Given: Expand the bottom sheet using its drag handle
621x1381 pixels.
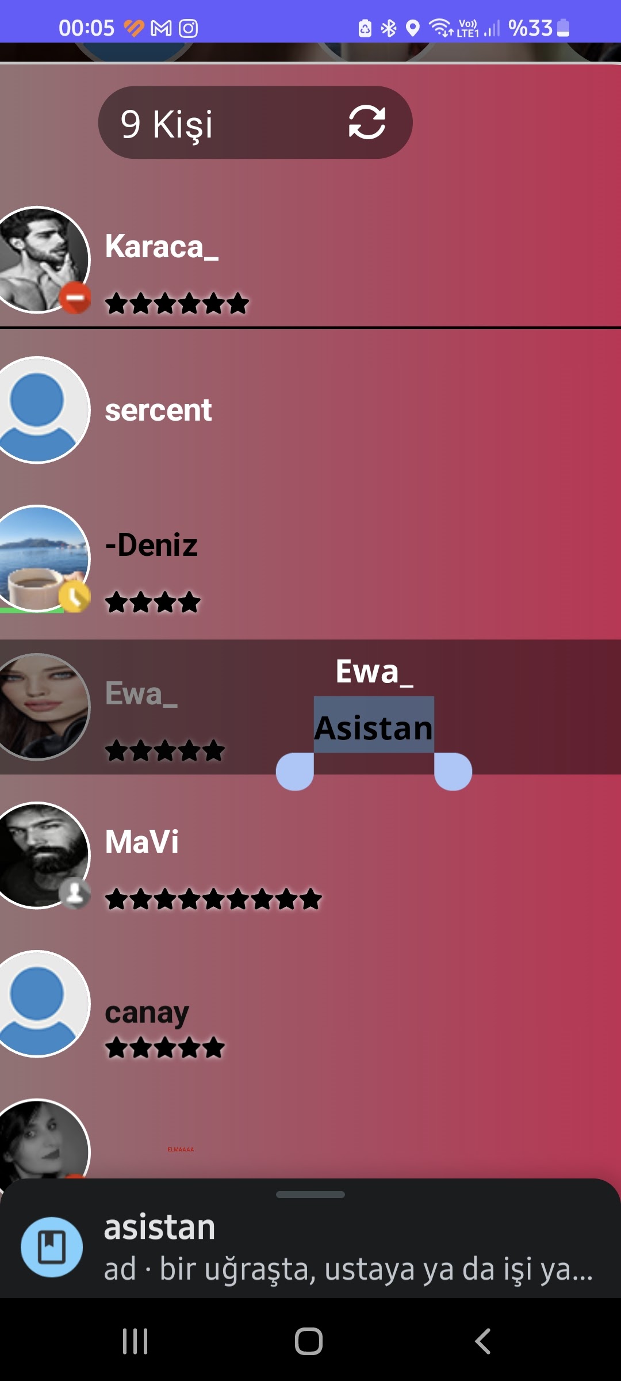Looking at the screenshot, I should [310, 1195].
